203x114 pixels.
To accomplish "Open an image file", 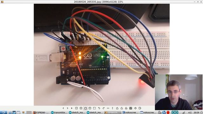I will pyautogui.click(x=117, y=108).
